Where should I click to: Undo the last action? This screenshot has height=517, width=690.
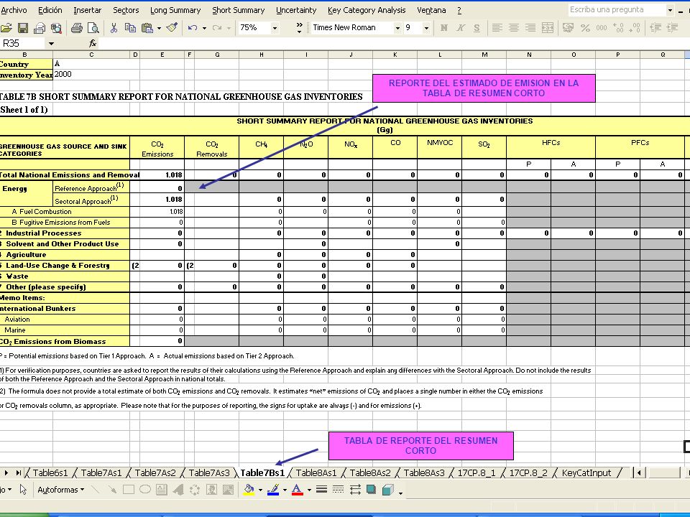click(x=193, y=28)
